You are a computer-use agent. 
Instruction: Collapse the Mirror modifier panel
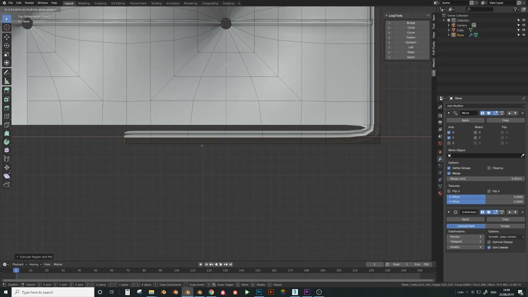click(x=449, y=113)
